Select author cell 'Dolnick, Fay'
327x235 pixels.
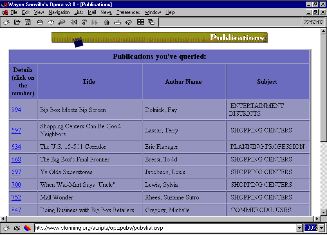click(x=184, y=110)
